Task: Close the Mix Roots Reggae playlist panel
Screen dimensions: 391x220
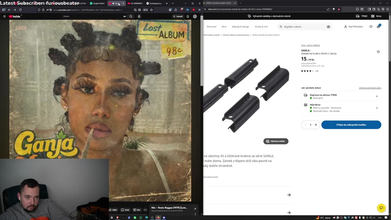Action: [195, 209]
